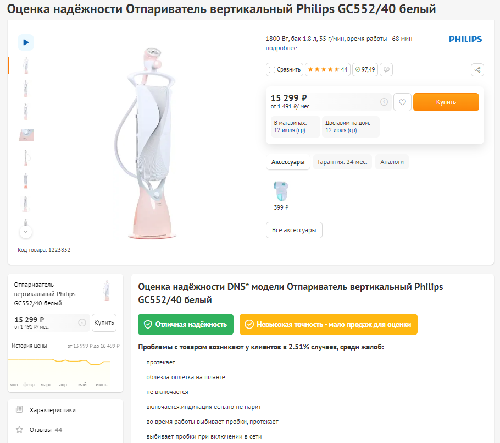Open Характеристики in the sidebar
Screen dimensions: 500x443
point(53,410)
